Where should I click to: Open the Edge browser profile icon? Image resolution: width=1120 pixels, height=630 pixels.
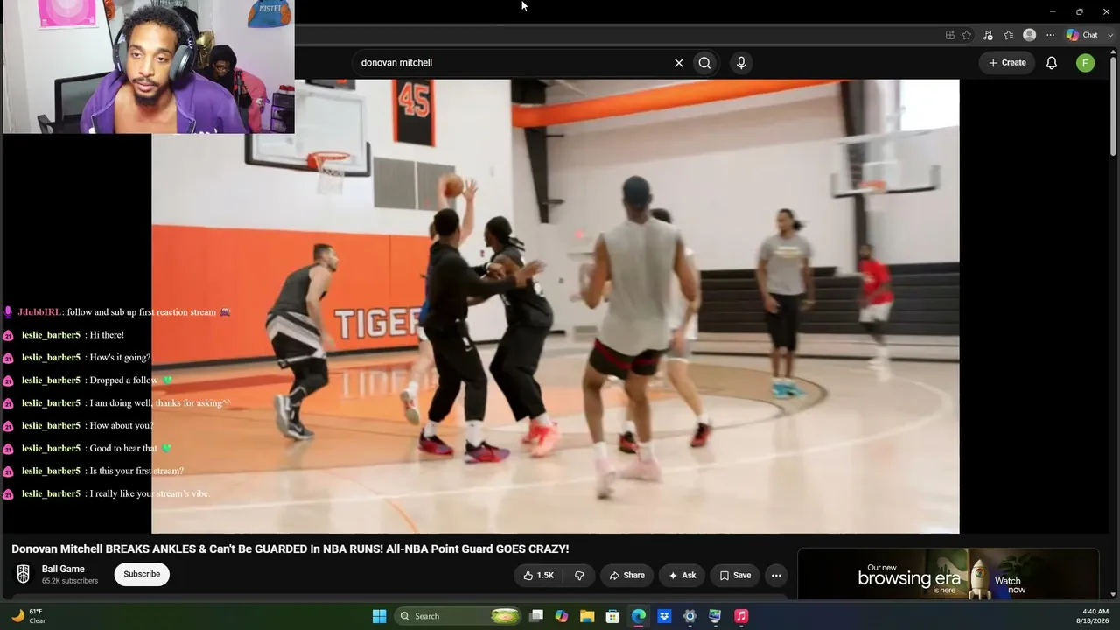(1030, 35)
